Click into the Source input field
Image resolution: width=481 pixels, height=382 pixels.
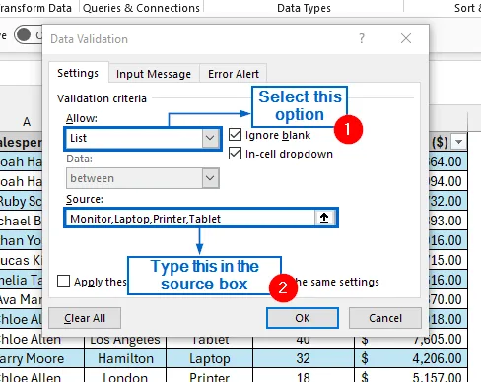(190, 218)
